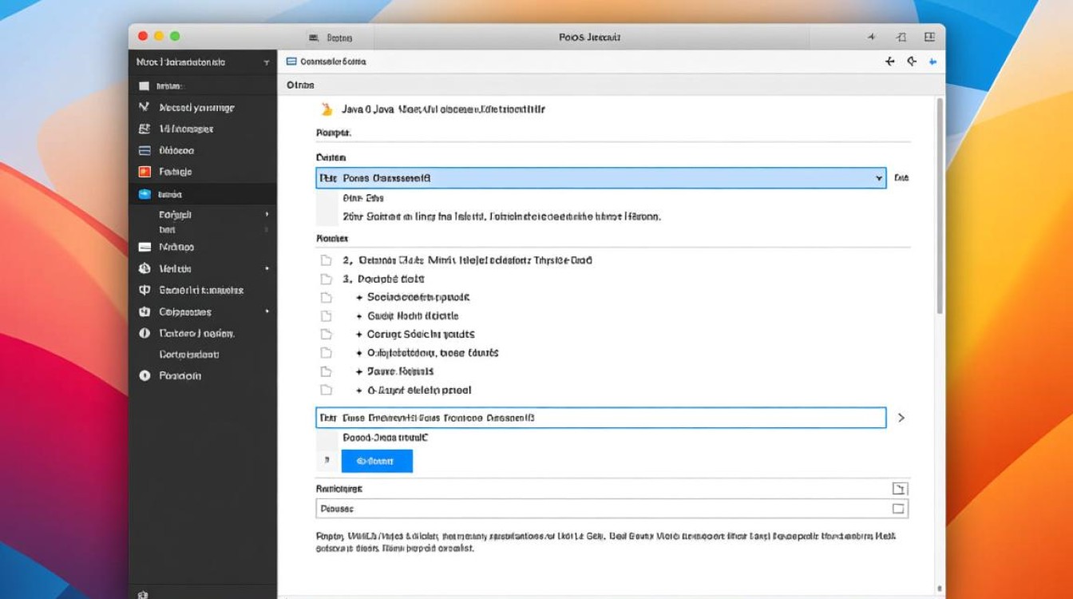Click the yellow Java icon in the content header

point(326,109)
